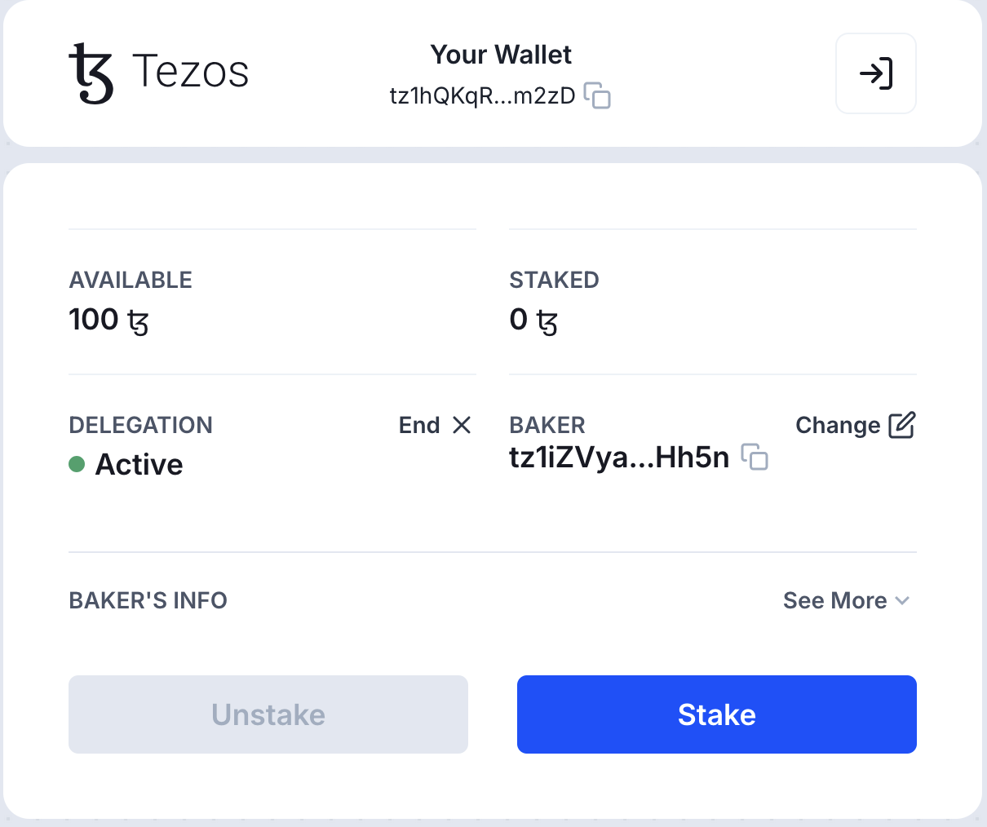The height and width of the screenshot is (827, 987).
Task: Click the baker address tz1iZVya...Hh5n text
Action: click(619, 458)
